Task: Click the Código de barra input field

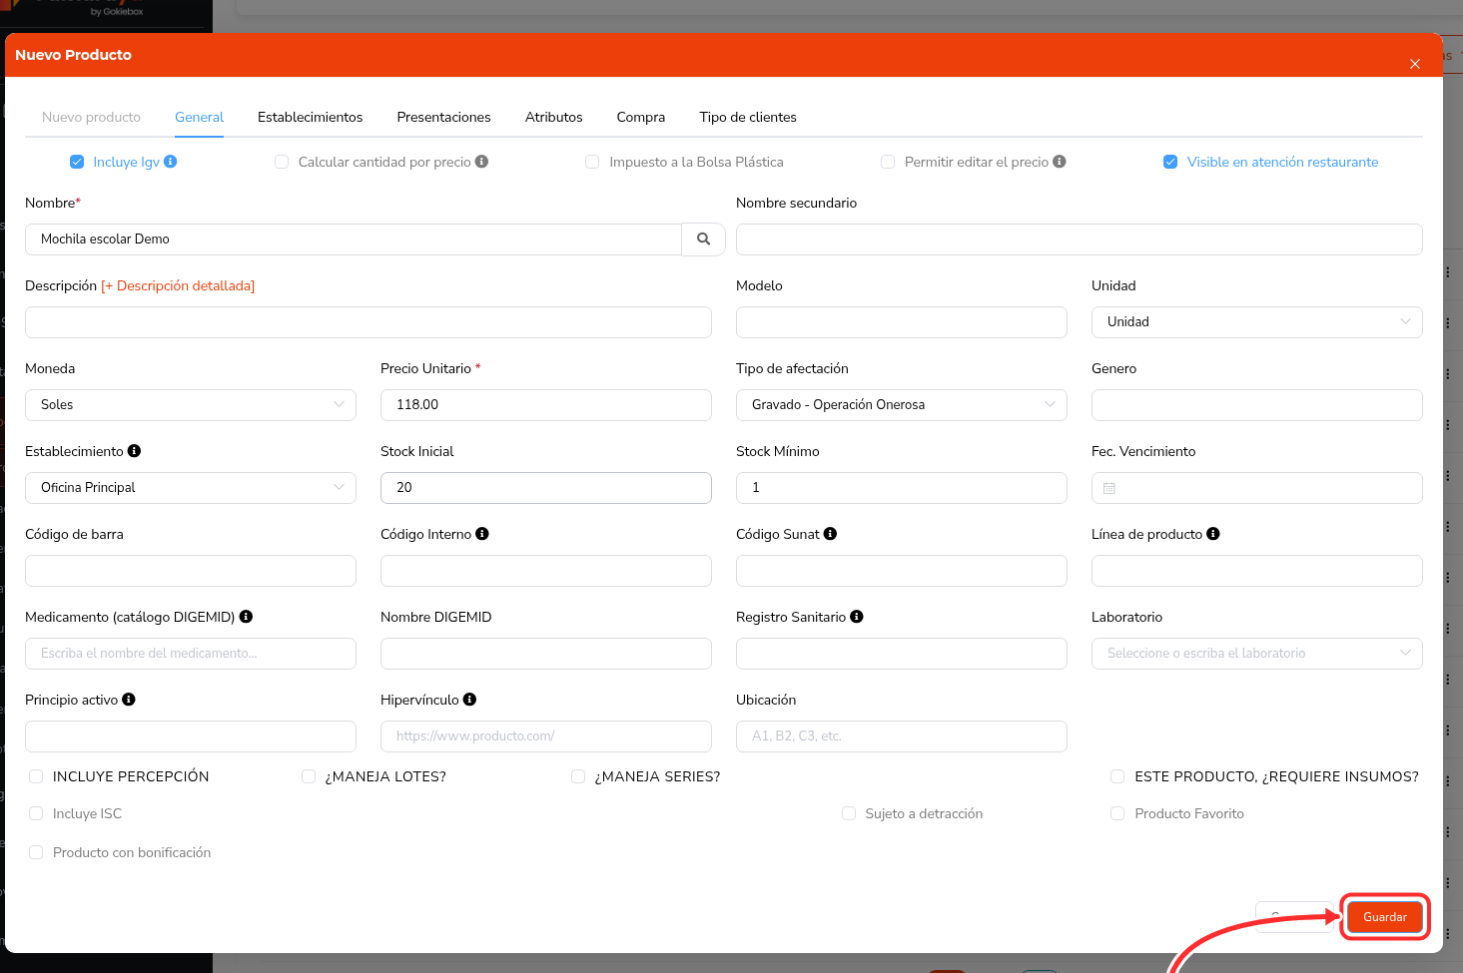Action: pyautogui.click(x=191, y=571)
